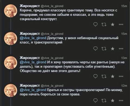Open @vive_la_girond mention in last tweet
Image resolution: width=130 pixels, height=106 pixels.
(x=33, y=90)
